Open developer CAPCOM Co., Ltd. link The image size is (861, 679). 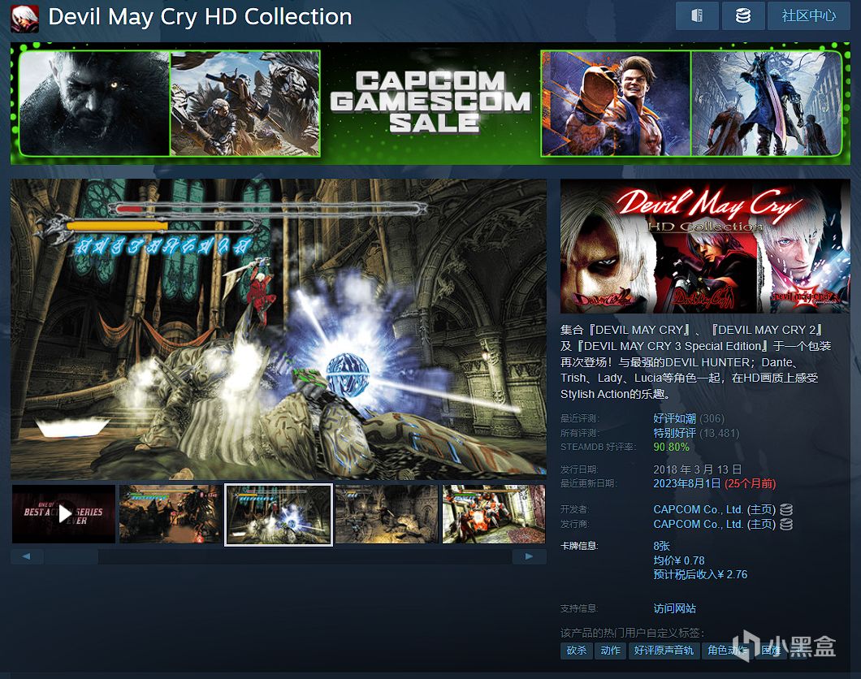coord(698,509)
